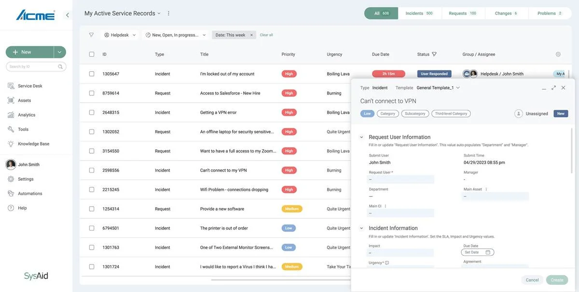Screen dimensions: 579x292
Task: Minimize the new incident form
Action: click(x=544, y=88)
